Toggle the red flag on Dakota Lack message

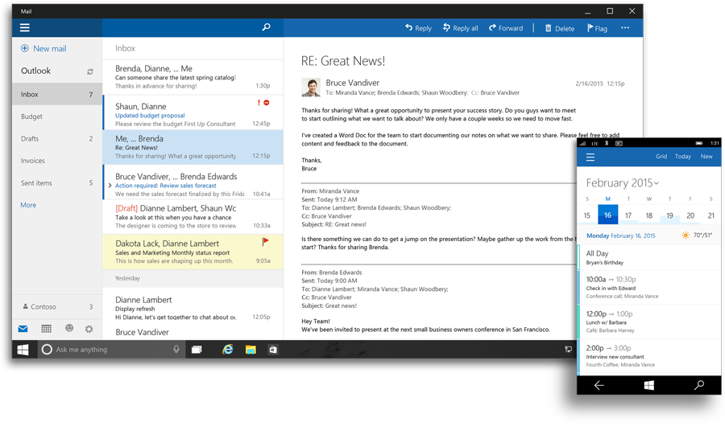[x=266, y=241]
